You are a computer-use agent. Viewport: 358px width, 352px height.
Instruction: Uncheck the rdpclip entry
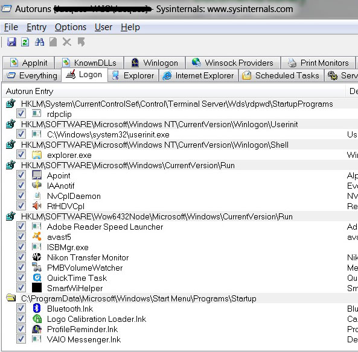tap(21, 113)
